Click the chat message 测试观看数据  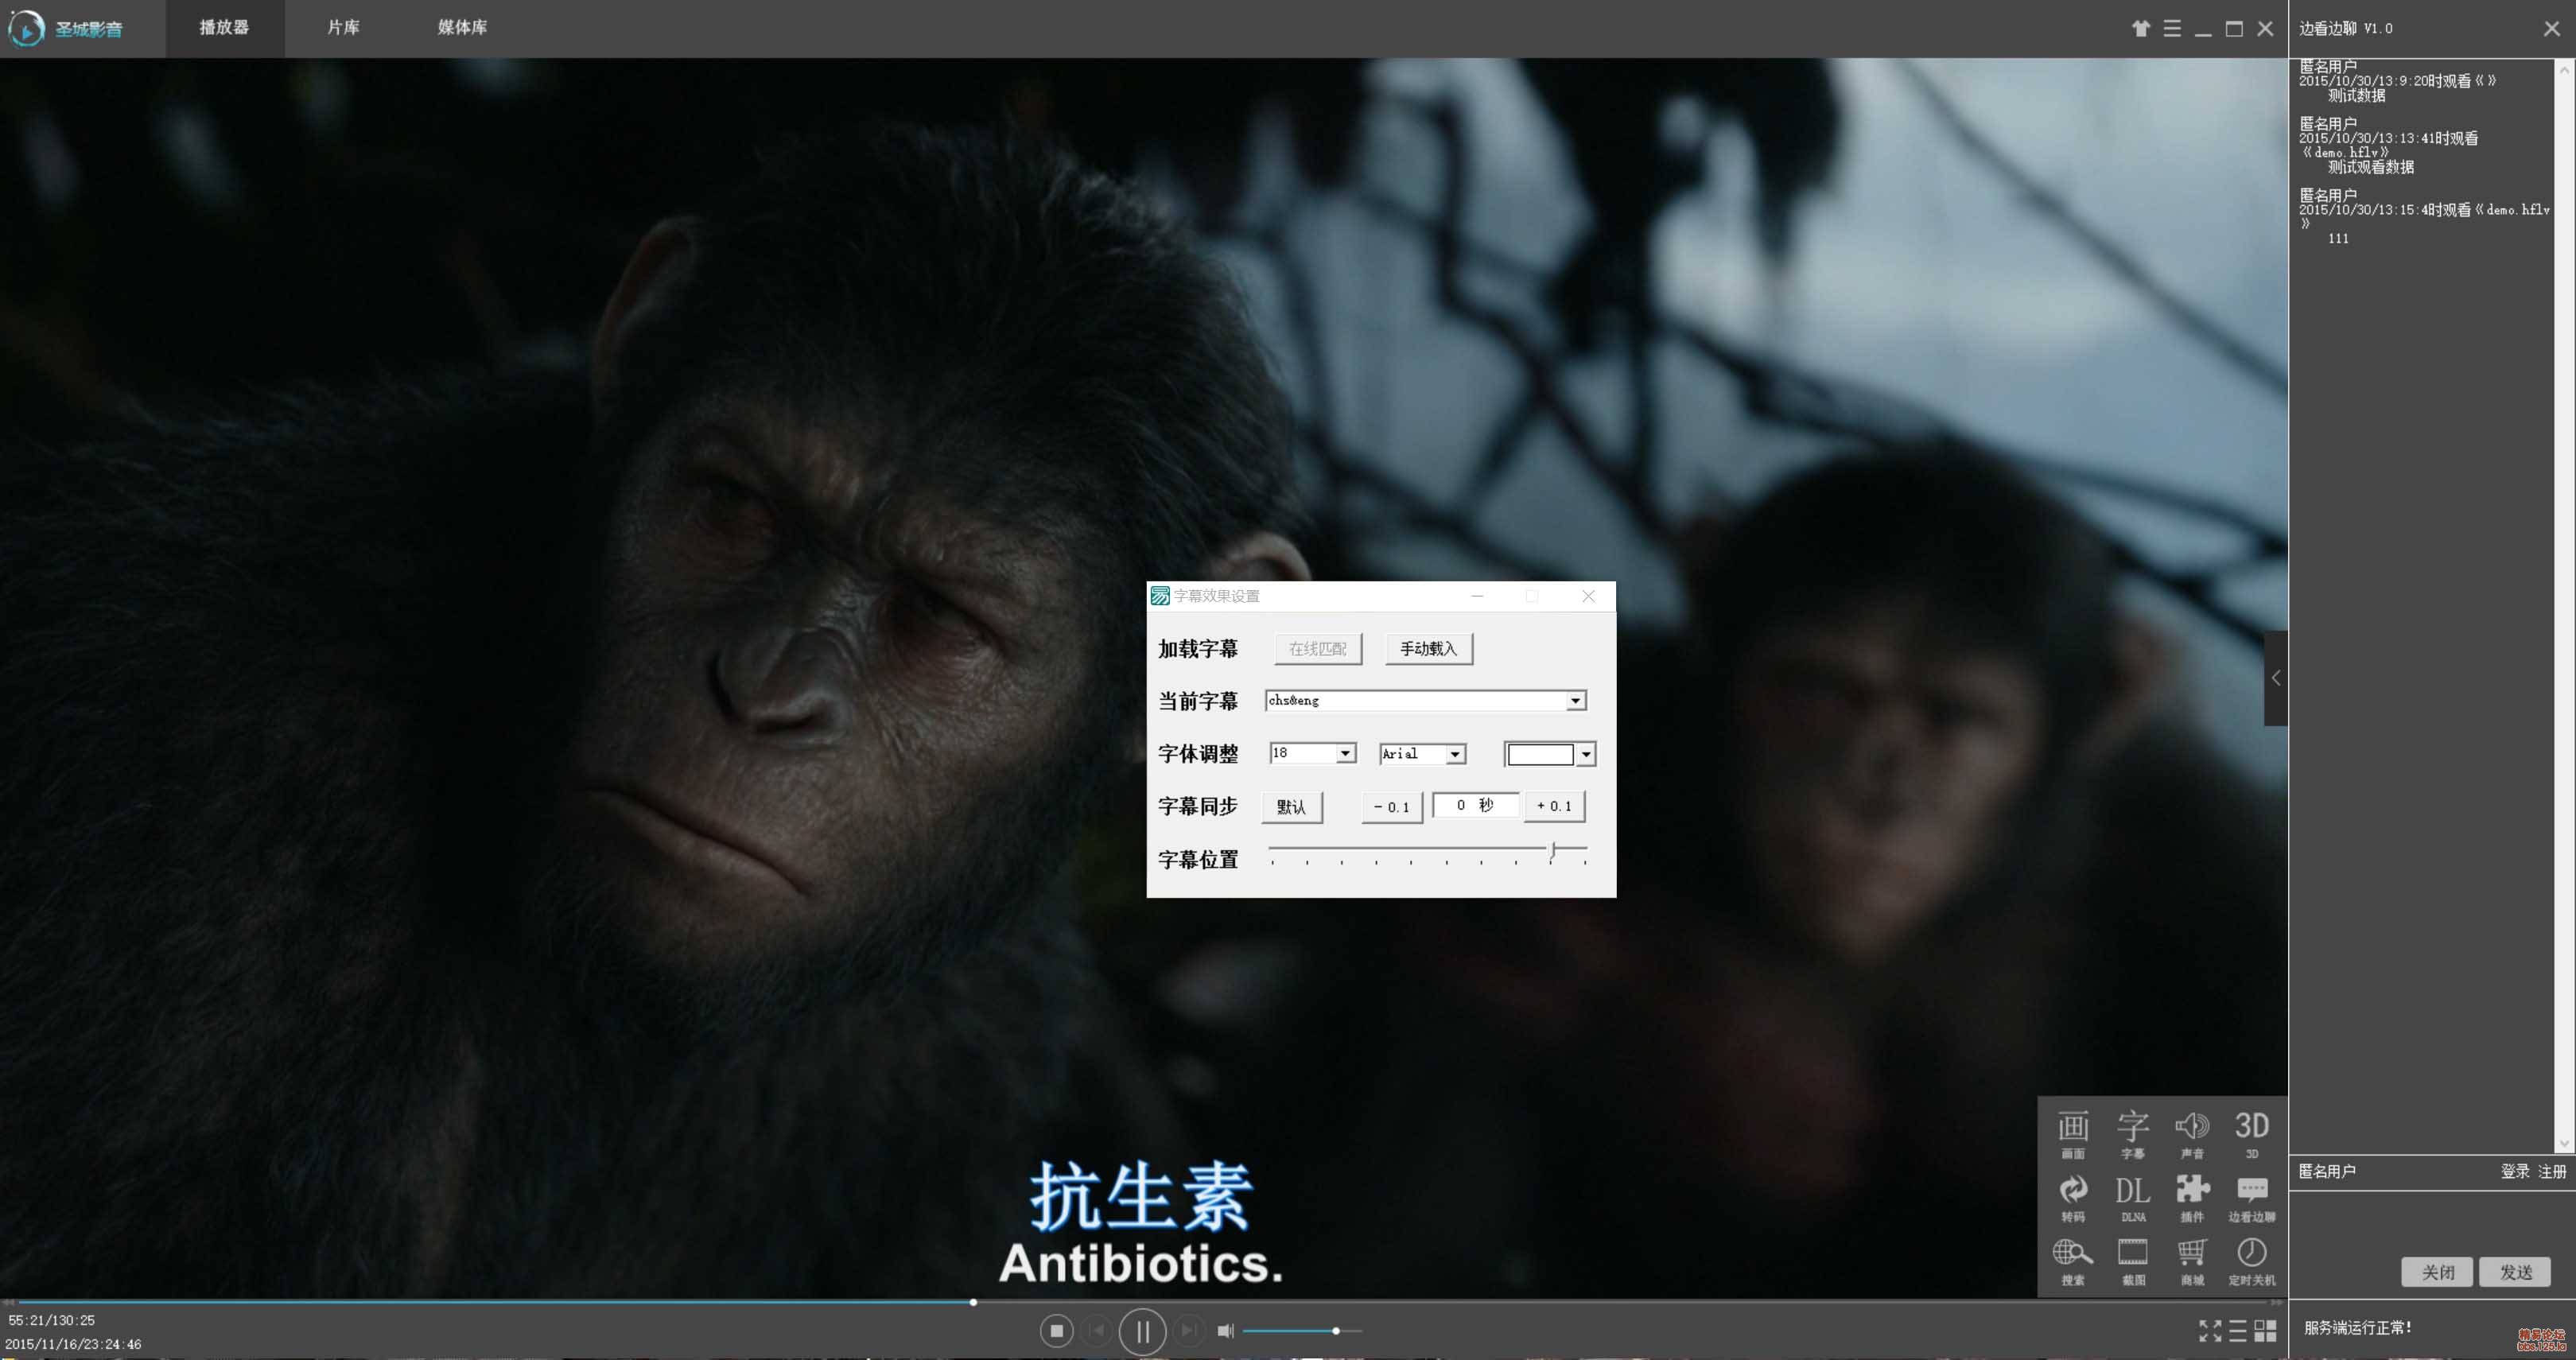click(x=2370, y=167)
